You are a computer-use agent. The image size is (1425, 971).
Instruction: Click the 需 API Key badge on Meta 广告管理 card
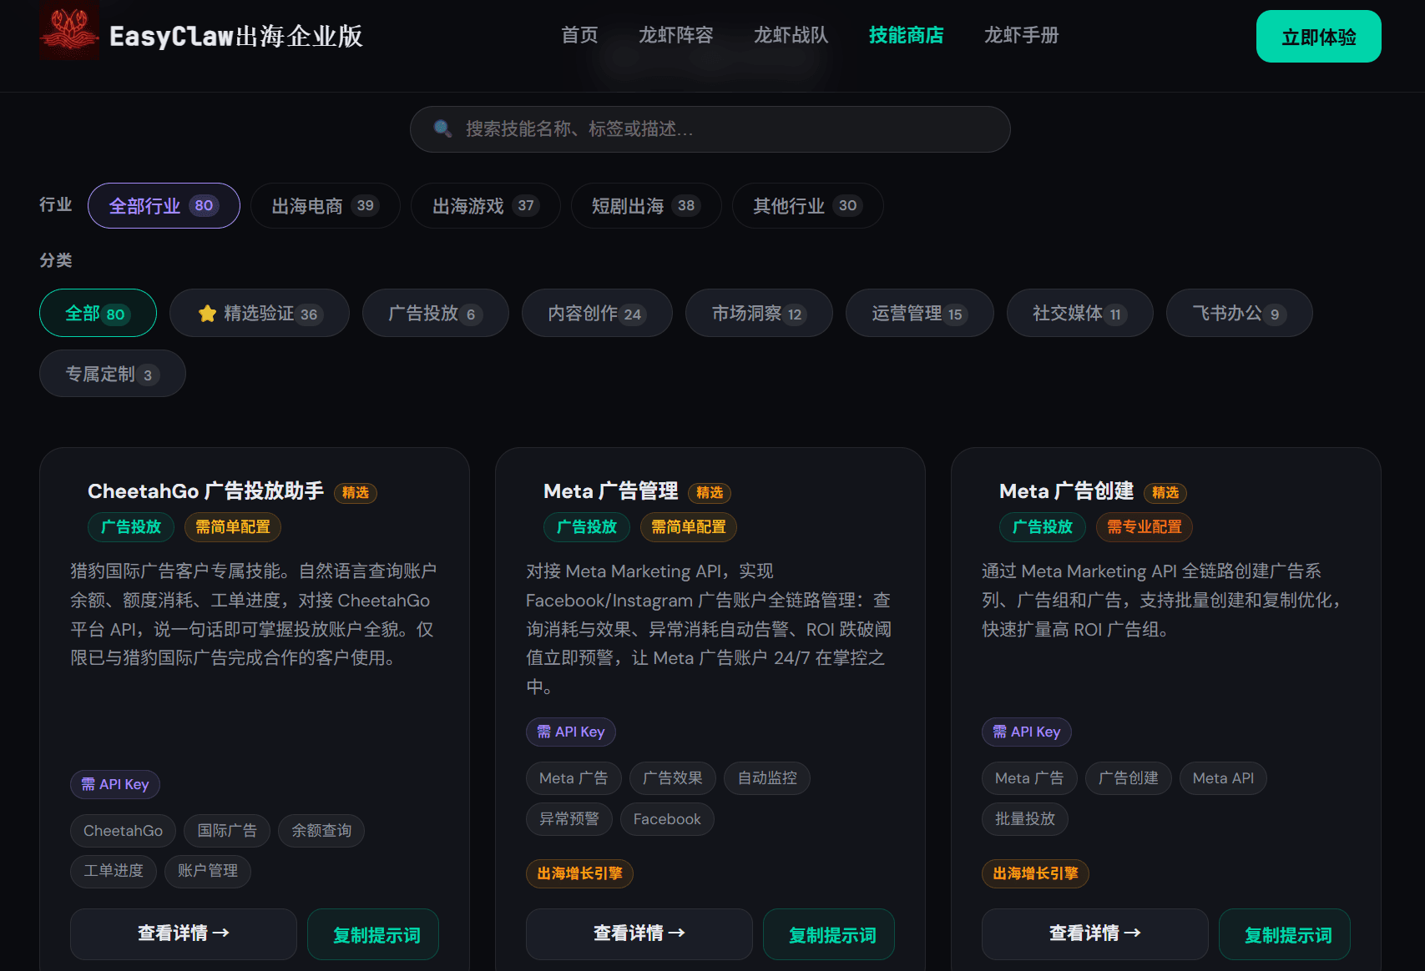point(571,732)
